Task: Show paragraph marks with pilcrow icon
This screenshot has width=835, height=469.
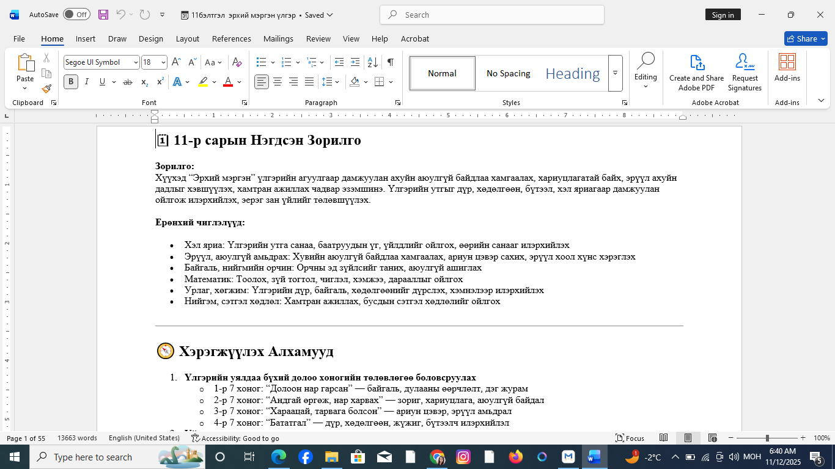Action: [x=390, y=62]
